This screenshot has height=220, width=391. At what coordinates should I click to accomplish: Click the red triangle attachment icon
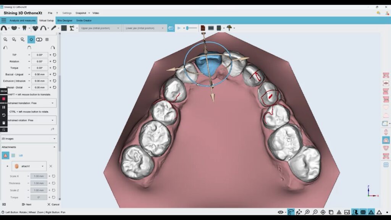pos(5,155)
